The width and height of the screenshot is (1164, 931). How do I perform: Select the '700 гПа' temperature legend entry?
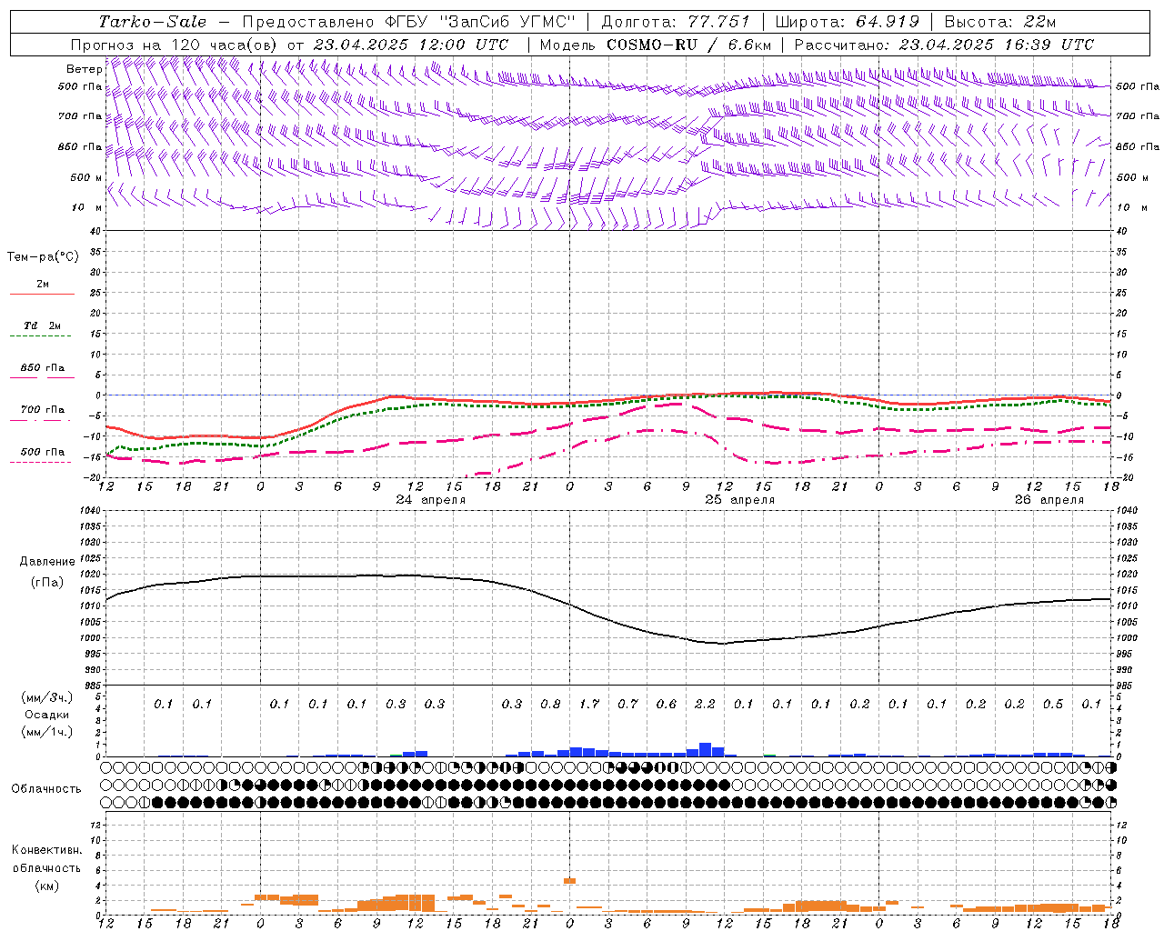(43, 410)
